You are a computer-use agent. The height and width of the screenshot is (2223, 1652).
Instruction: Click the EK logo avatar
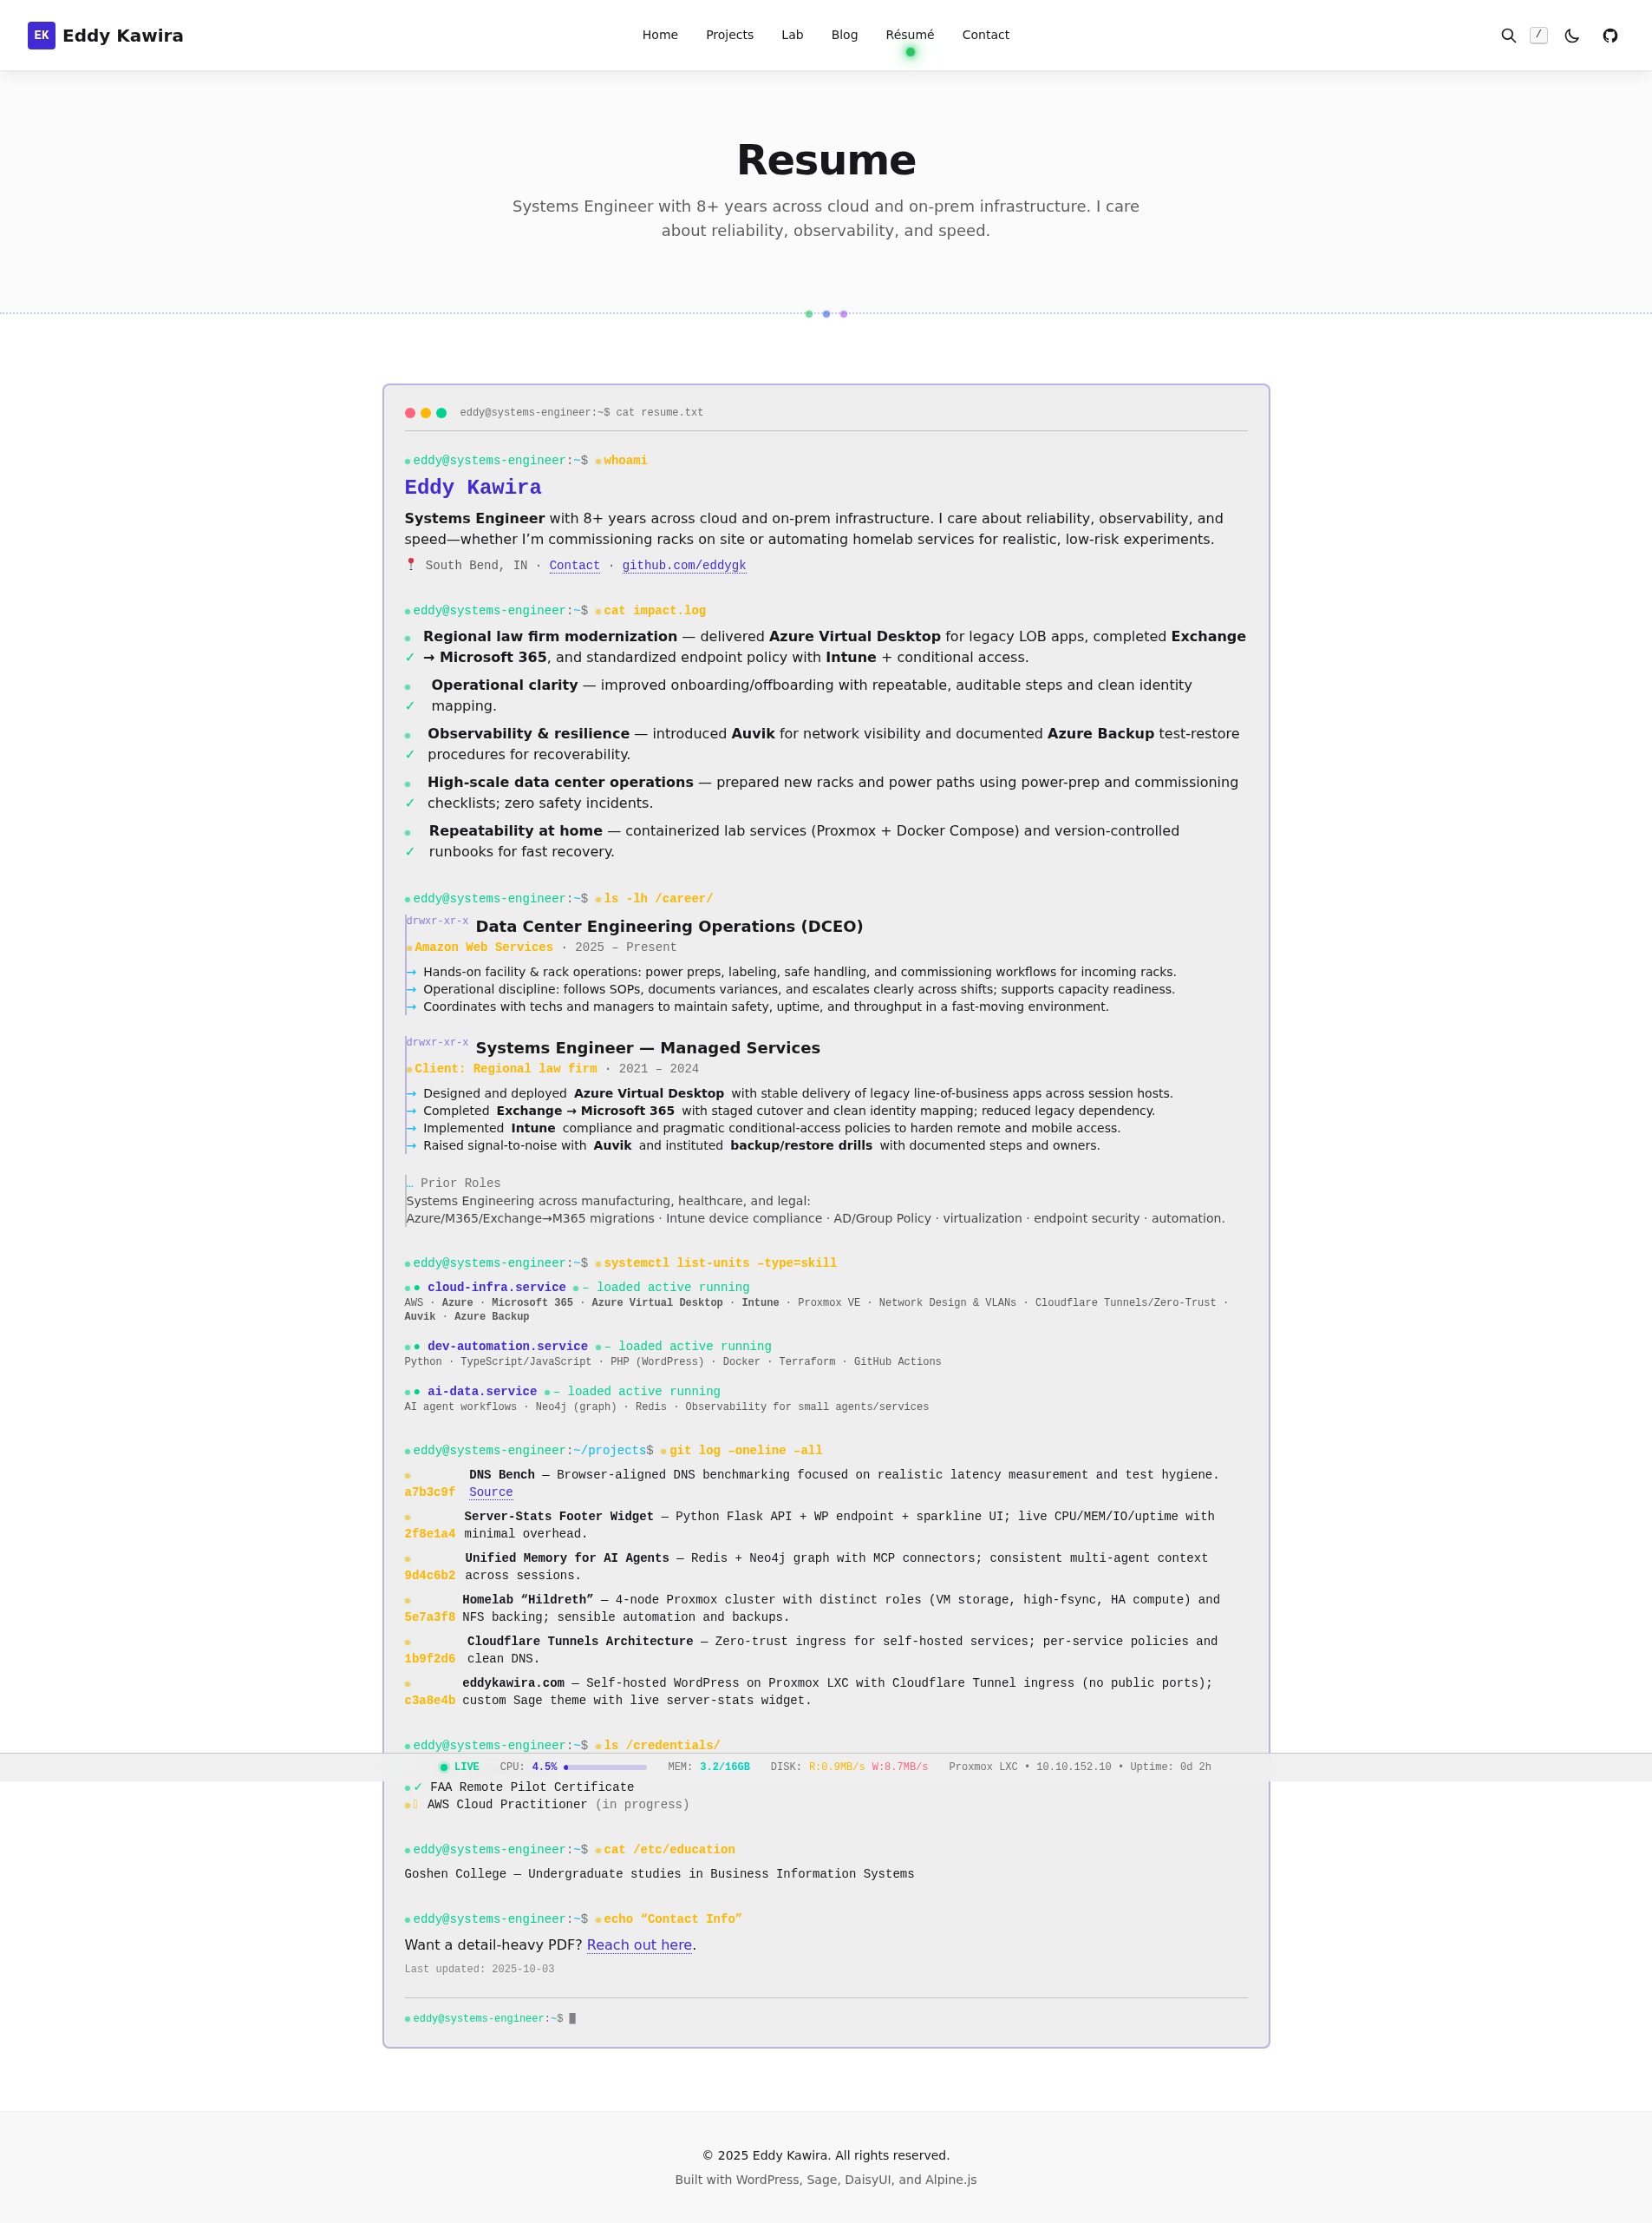[x=40, y=35]
